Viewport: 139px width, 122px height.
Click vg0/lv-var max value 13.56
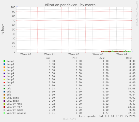(132, 107)
